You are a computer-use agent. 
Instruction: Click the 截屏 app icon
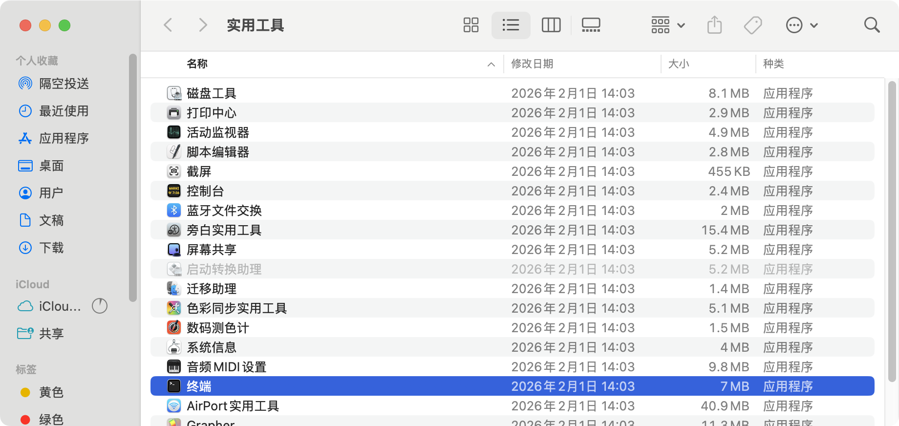(x=174, y=171)
